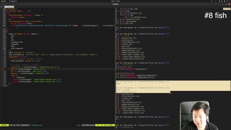Click the function! ToggleColumnWidth() match line
231x130 pixels.
click(x=136, y=75)
